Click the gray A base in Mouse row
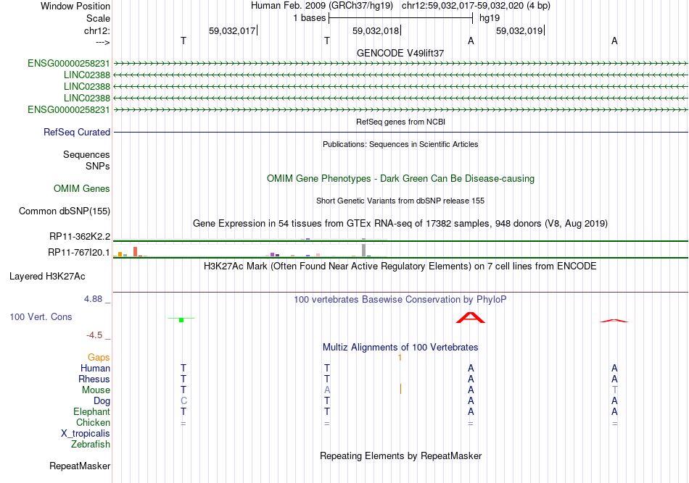Viewport: 689px width, 483px height. [327, 390]
